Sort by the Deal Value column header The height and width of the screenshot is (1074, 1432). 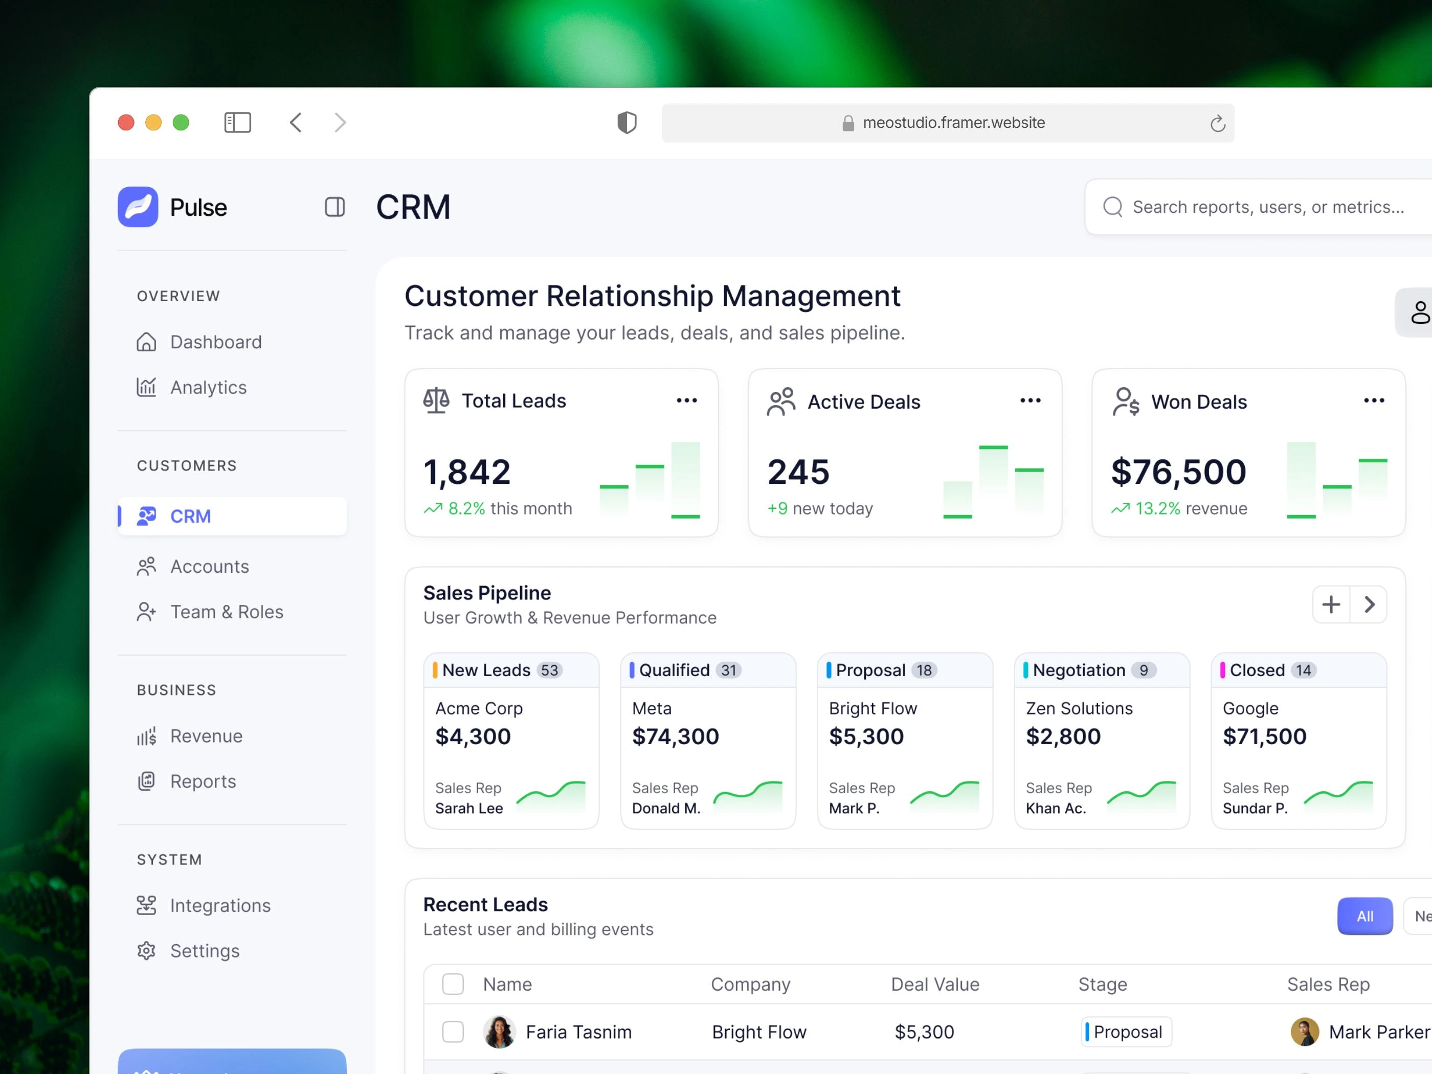935,984
